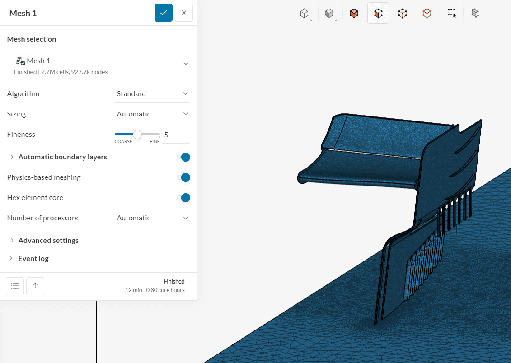The width and height of the screenshot is (511, 363).
Task: Activate the box selection tool
Action: [452, 14]
